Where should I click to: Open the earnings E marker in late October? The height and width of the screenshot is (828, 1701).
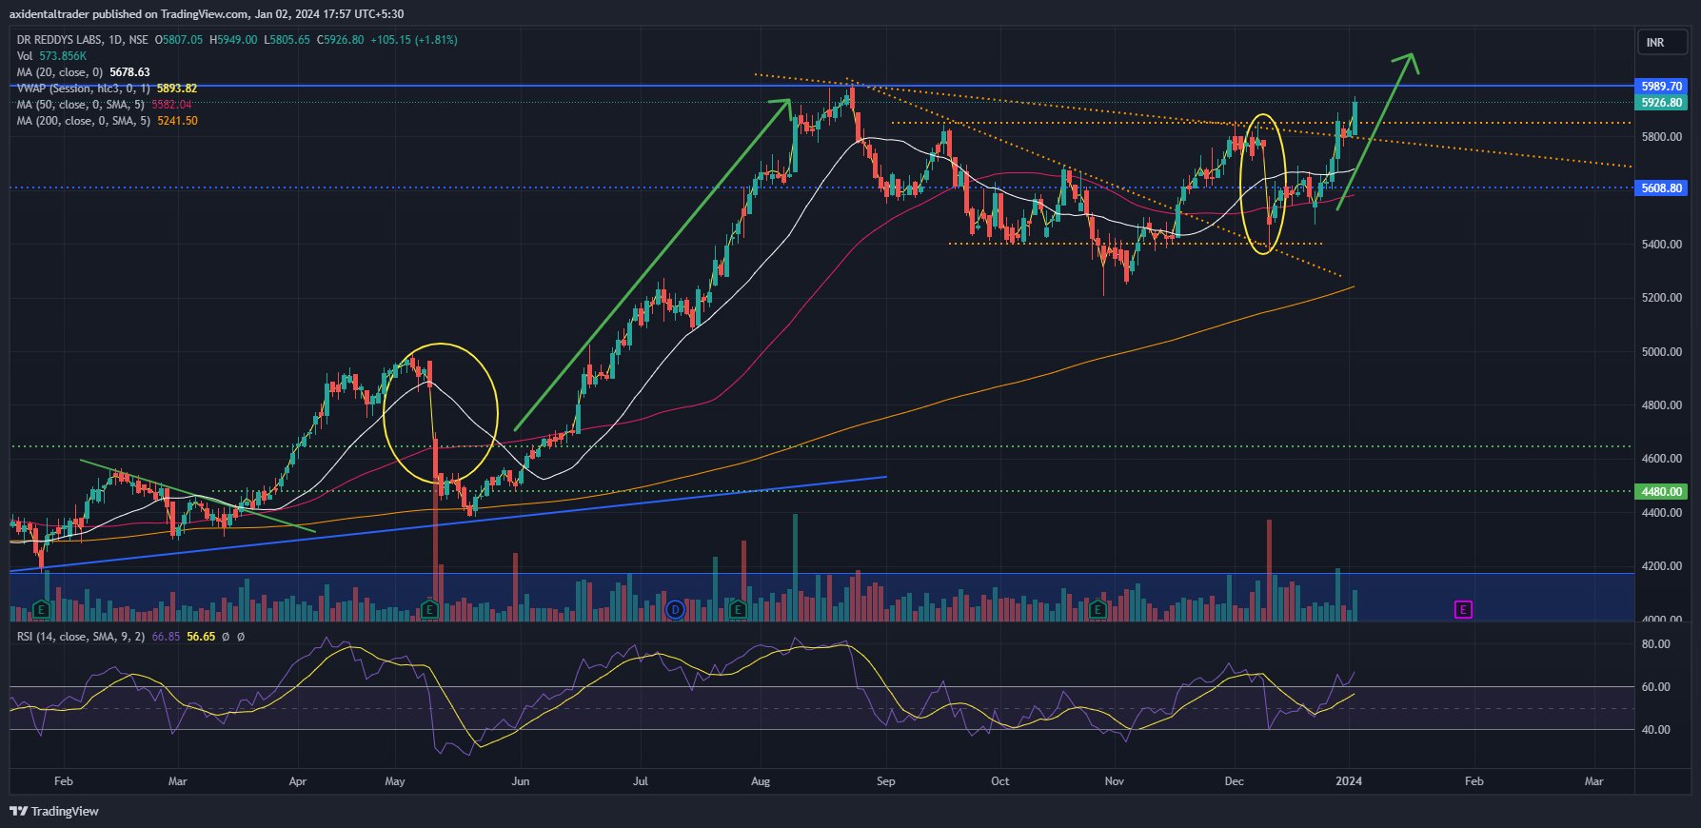(x=1098, y=609)
